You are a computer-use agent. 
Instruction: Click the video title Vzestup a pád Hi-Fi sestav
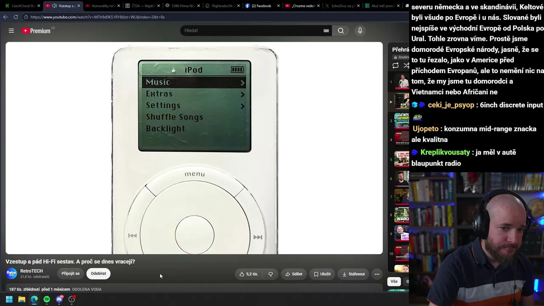pyautogui.click(x=70, y=261)
